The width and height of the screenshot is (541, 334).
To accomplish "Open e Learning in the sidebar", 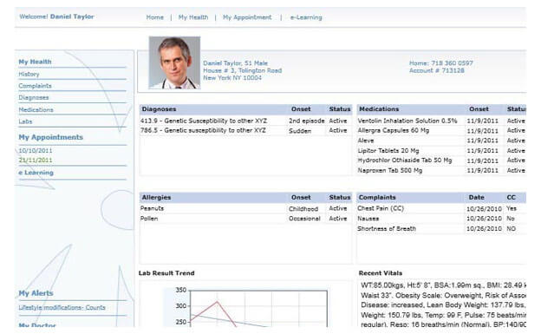I will [x=36, y=173].
